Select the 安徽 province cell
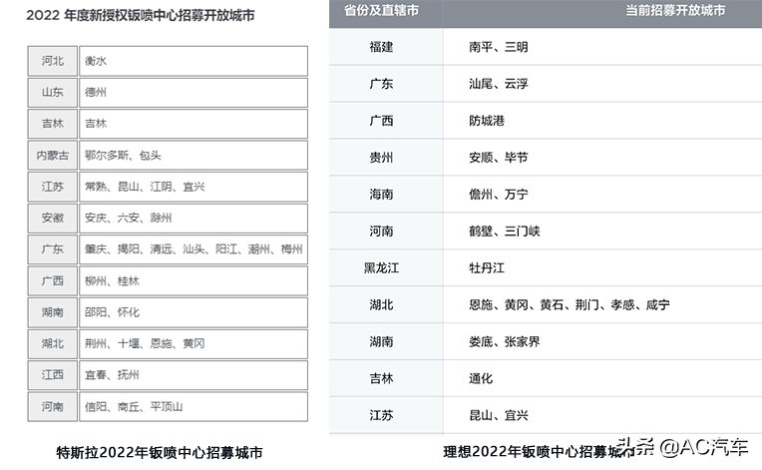762x470 pixels. 53,218
